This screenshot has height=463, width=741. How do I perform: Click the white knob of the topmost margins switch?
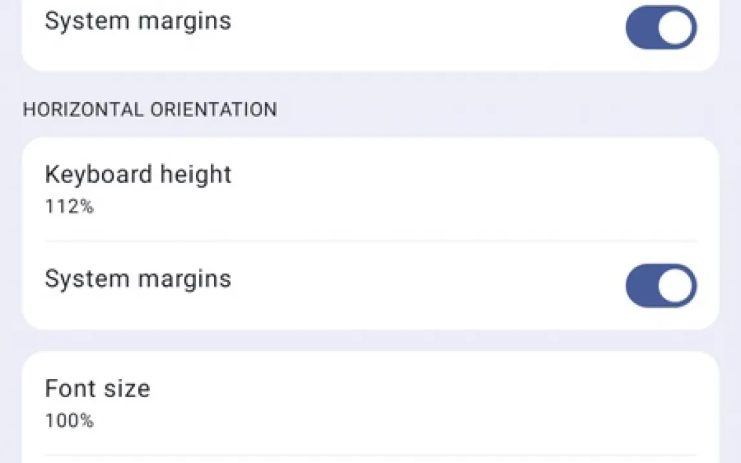676,27
